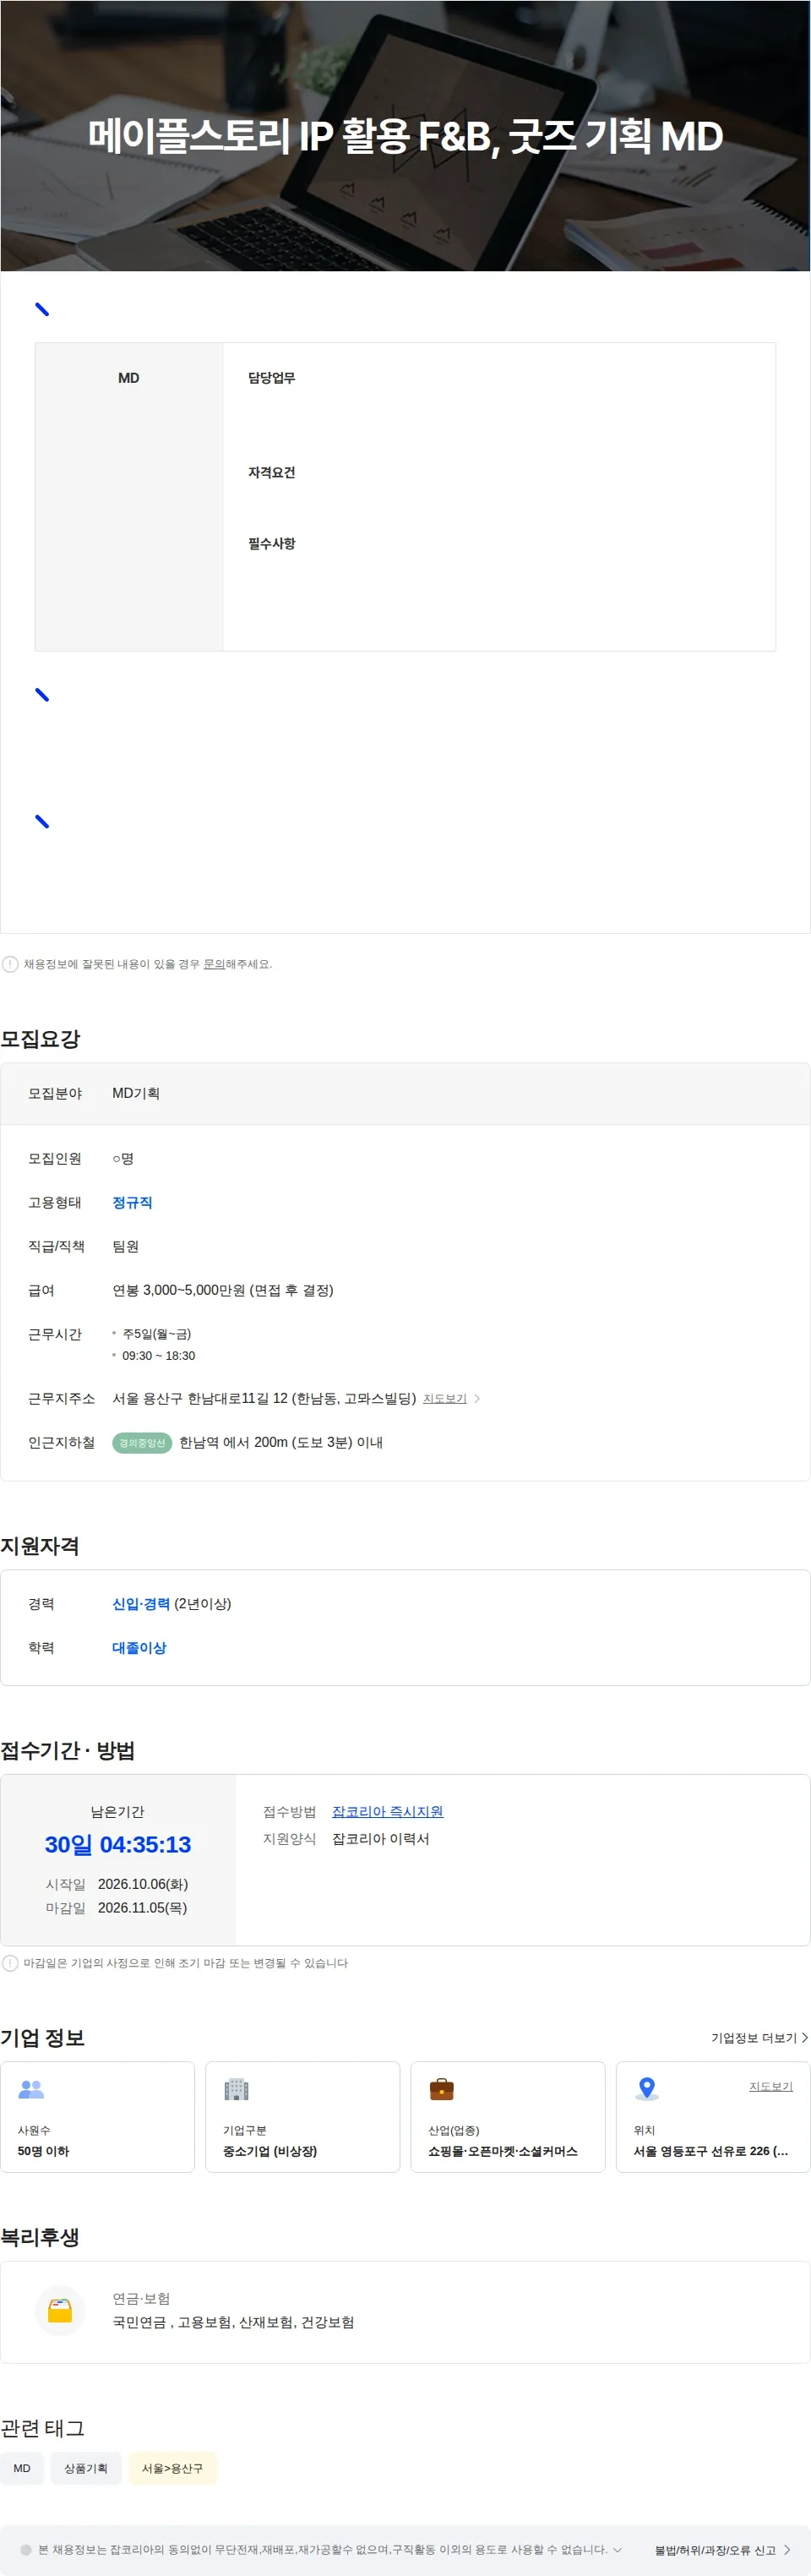Open 지도보기 link next to 근무지주소
811x2576 pixels.
[444, 1399]
